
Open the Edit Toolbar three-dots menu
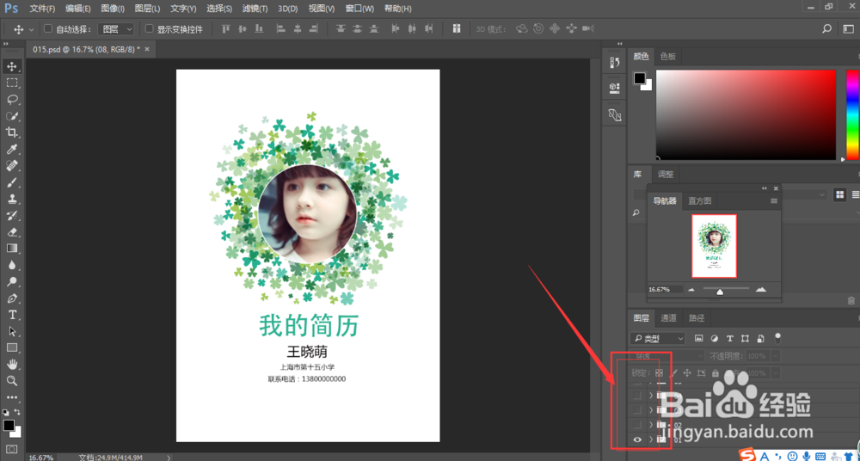click(x=11, y=396)
